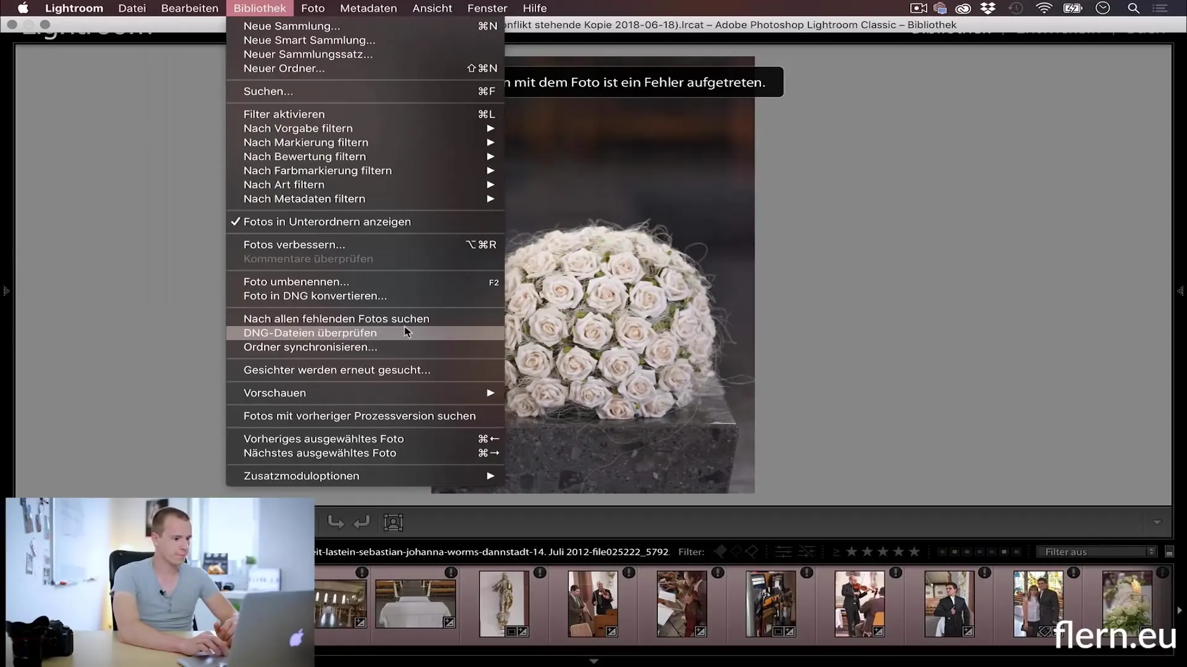Choose Foto umbenennen…
Viewport: 1187px width, 667px height.
(x=365, y=282)
